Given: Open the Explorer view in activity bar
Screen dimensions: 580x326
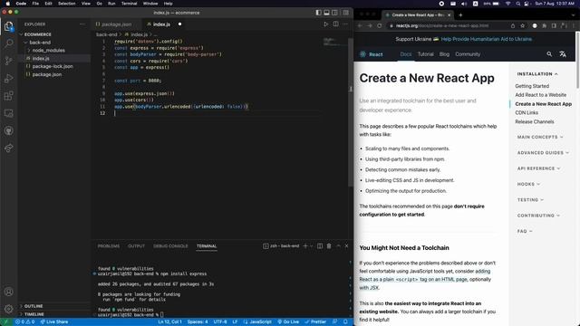Looking at the screenshot, I should tap(8, 26).
